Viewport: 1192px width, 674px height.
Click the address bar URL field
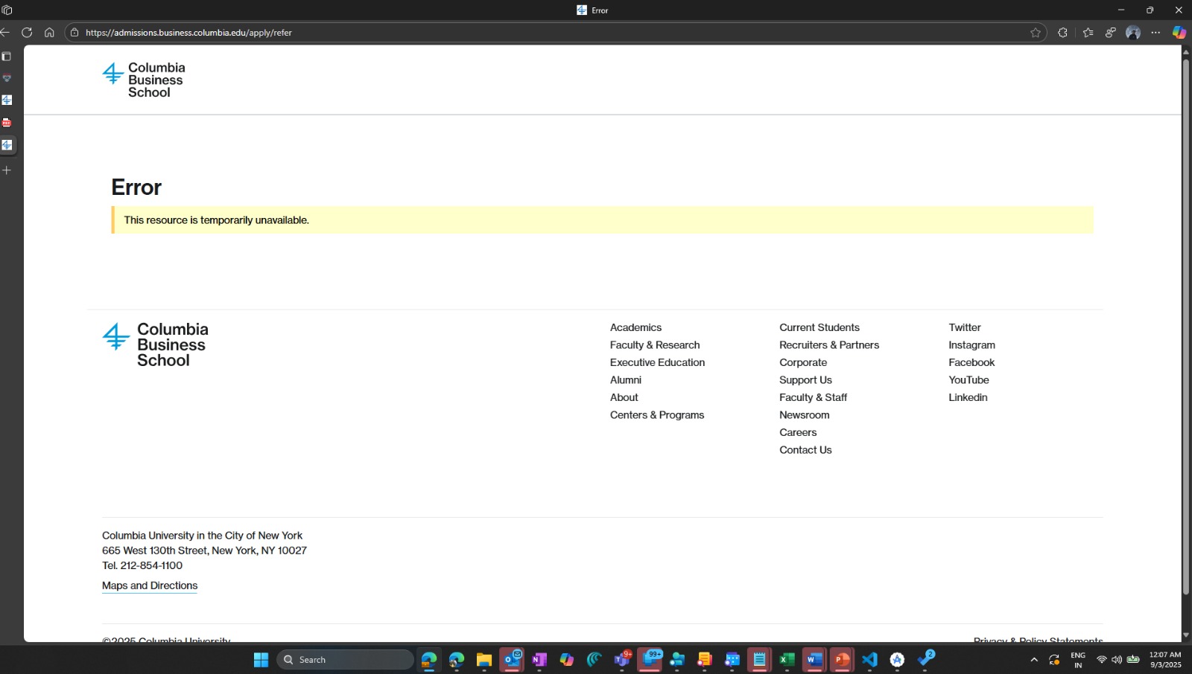click(521, 33)
